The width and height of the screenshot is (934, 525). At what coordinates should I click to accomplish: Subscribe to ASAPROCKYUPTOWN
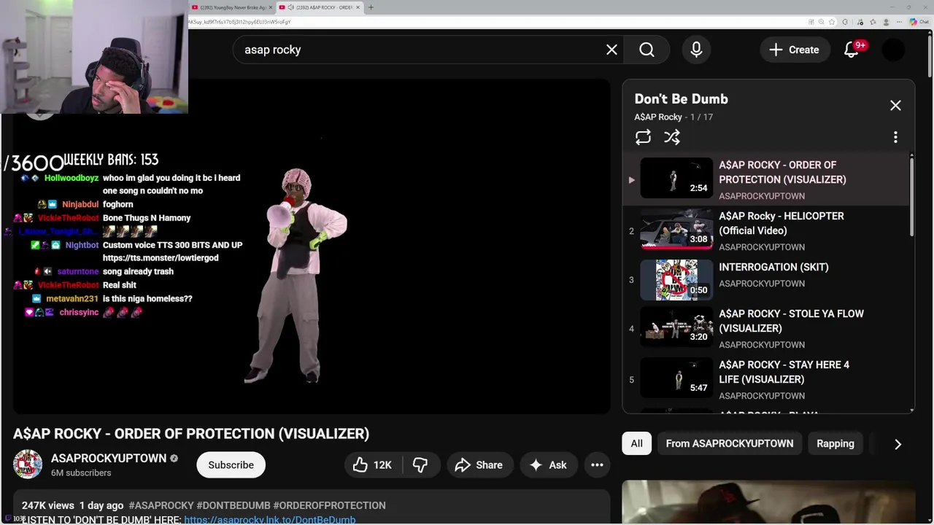(231, 465)
